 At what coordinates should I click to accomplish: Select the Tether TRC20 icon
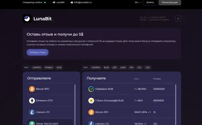tap(32, 123)
